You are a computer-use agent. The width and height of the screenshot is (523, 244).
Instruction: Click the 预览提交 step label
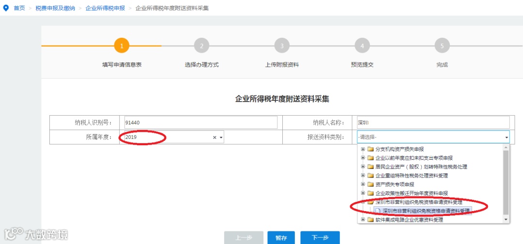[x=362, y=65]
